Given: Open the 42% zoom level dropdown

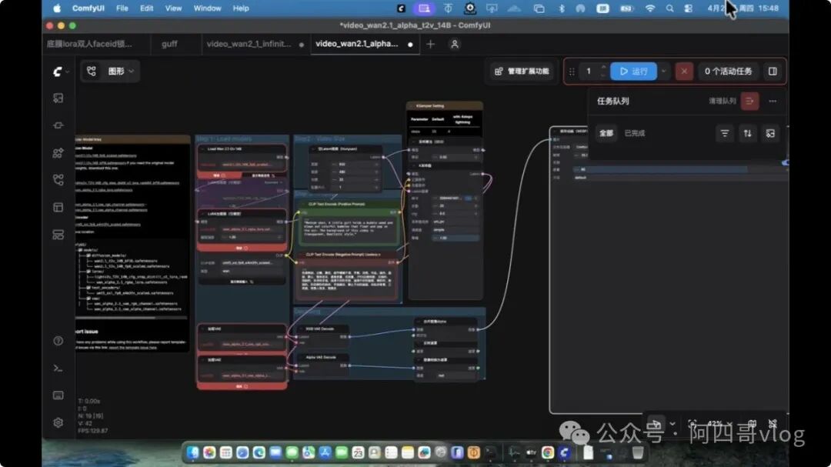Looking at the screenshot, I should tap(719, 424).
